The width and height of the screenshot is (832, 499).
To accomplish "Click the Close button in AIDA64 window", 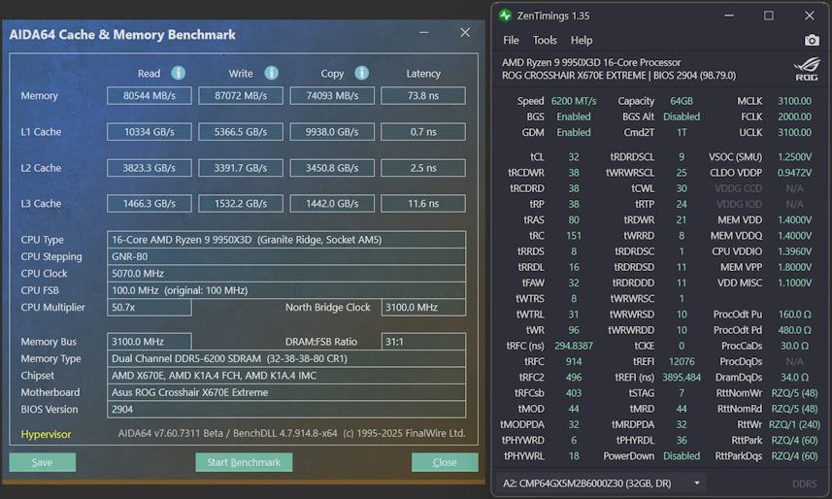I will tap(445, 462).
